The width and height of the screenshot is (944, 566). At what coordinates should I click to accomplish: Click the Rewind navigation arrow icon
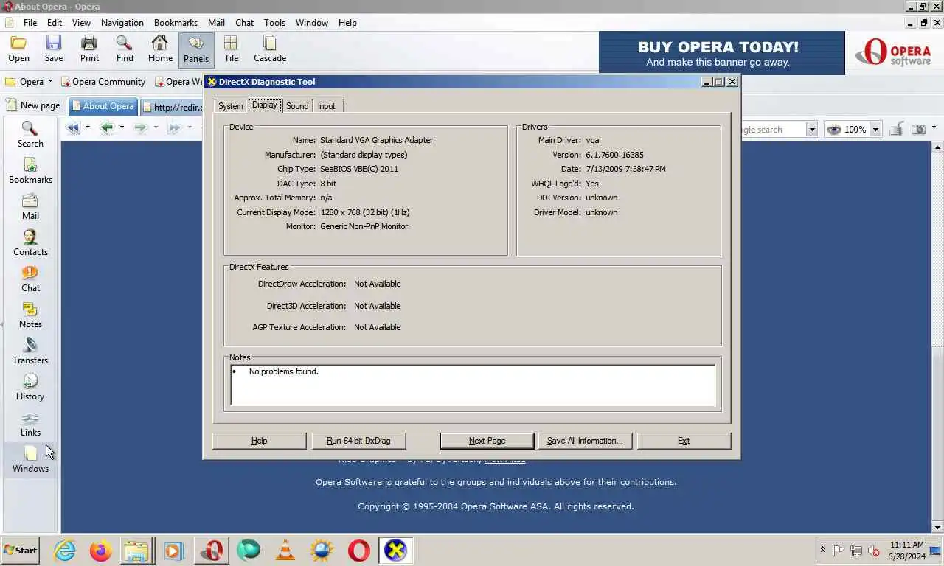coord(73,128)
